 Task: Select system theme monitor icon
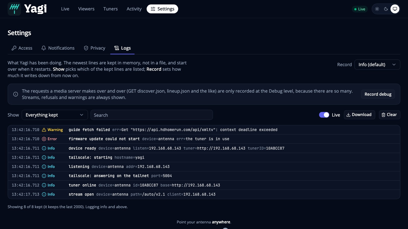tap(395, 9)
